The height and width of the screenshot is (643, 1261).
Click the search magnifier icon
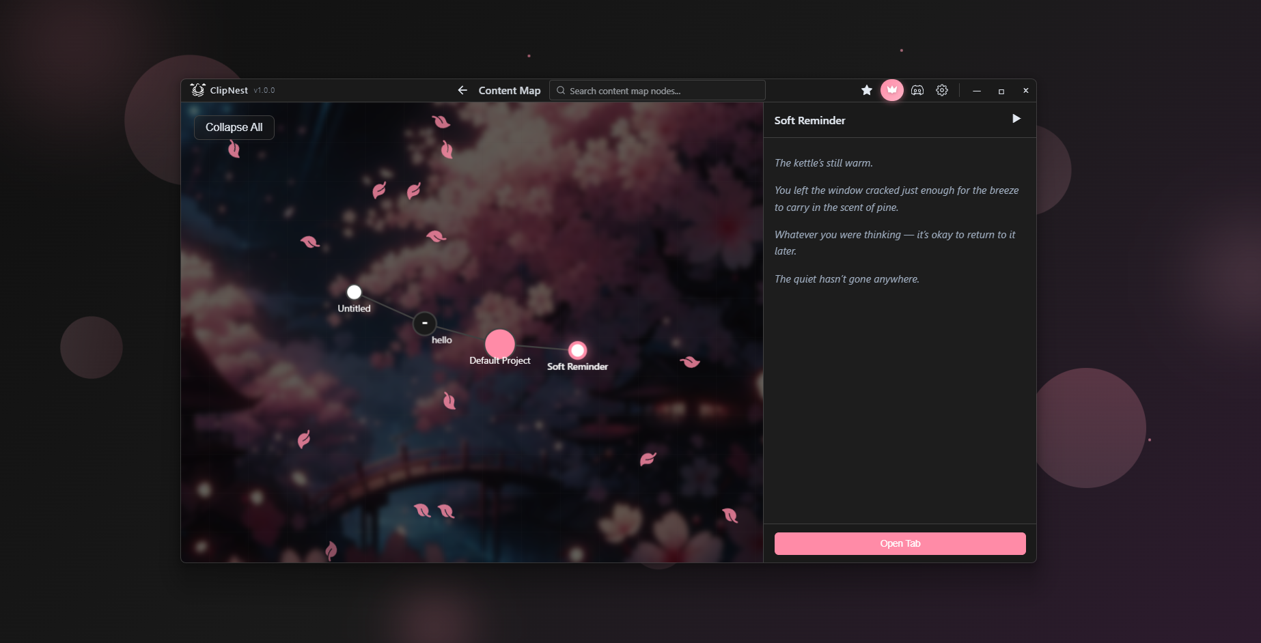tap(561, 90)
